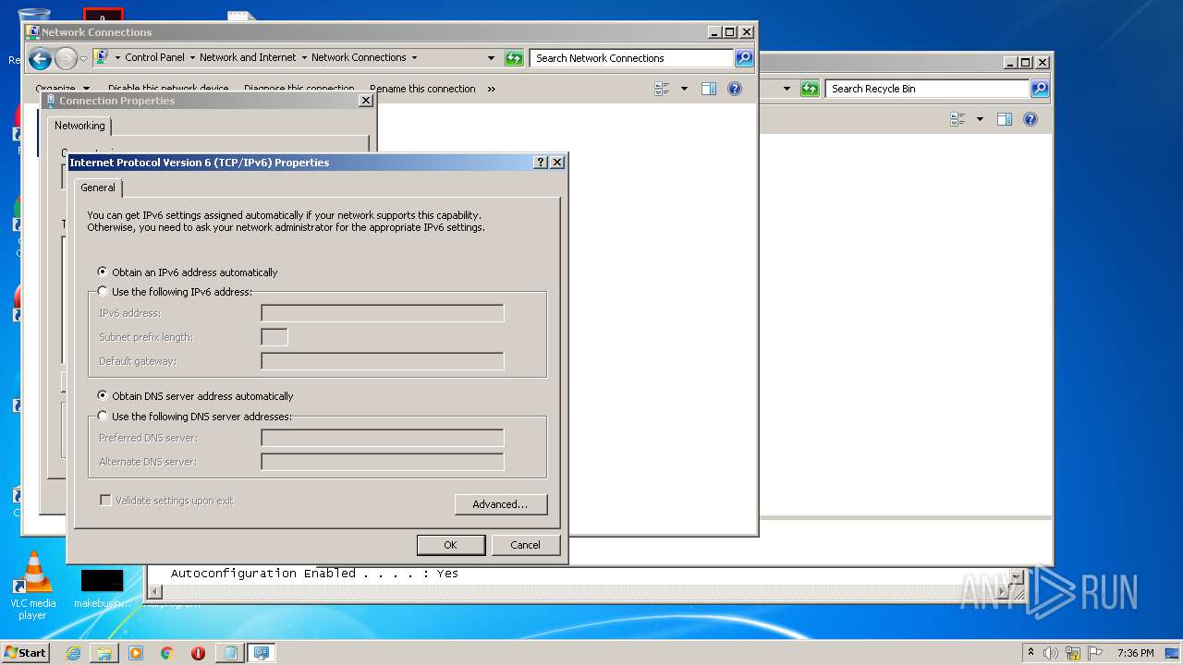The width and height of the screenshot is (1183, 665).
Task: Open help in Recycle Bin window
Action: [x=1031, y=119]
